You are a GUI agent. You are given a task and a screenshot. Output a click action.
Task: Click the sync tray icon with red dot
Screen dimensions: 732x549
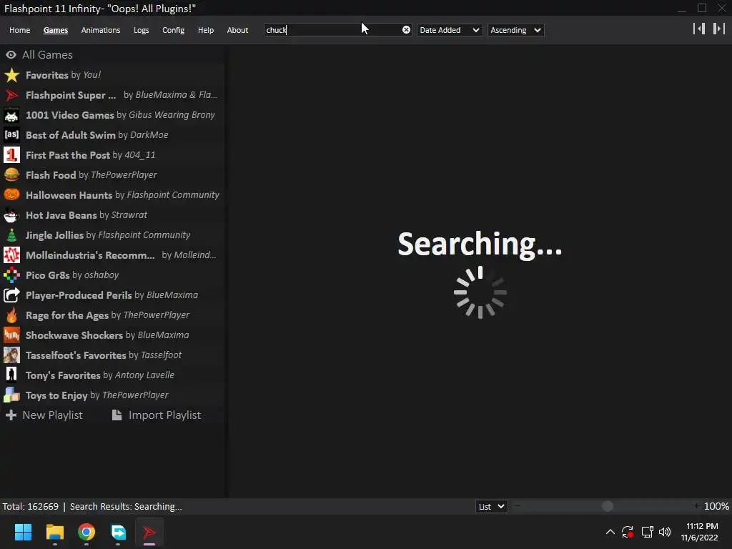[x=628, y=532]
